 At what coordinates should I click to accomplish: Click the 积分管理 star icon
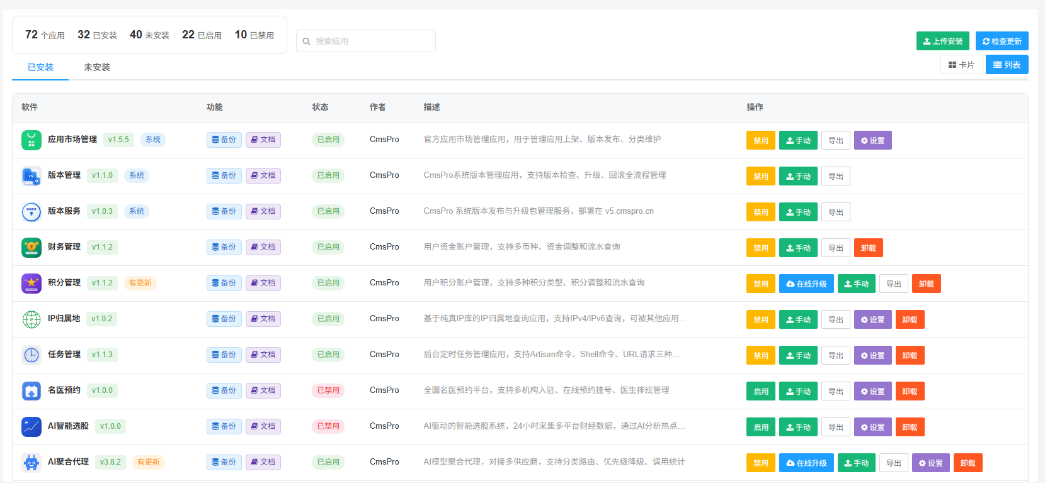coord(31,283)
